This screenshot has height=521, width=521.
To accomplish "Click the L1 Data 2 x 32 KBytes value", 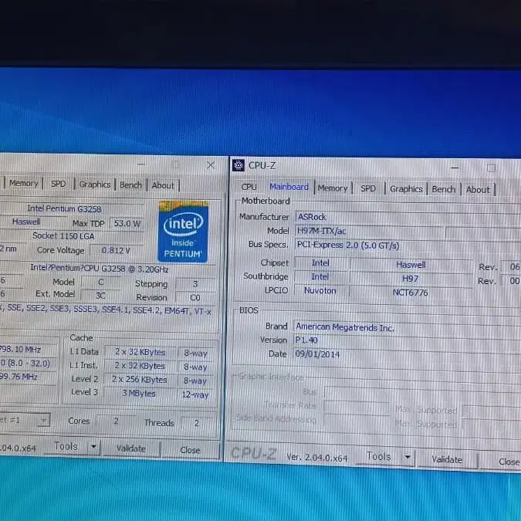I will coord(140,352).
